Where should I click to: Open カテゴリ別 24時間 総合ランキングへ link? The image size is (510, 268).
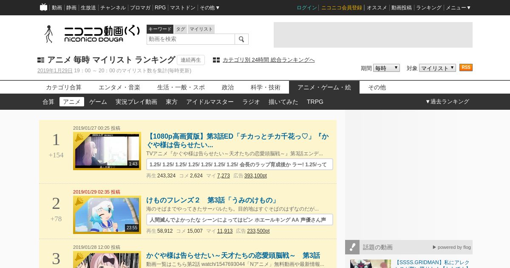[x=269, y=60]
